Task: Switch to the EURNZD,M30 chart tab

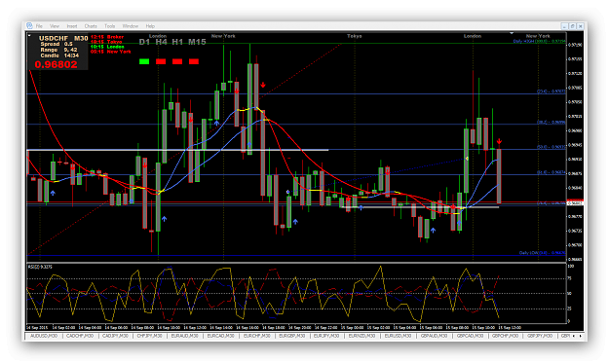Action: (362, 336)
